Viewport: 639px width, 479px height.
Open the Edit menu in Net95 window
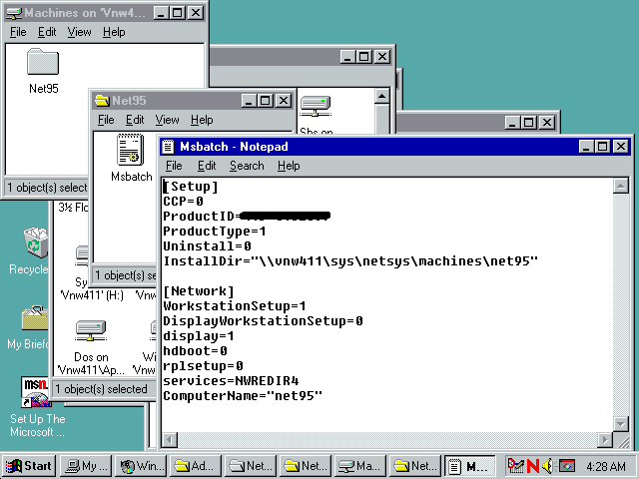click(x=135, y=120)
